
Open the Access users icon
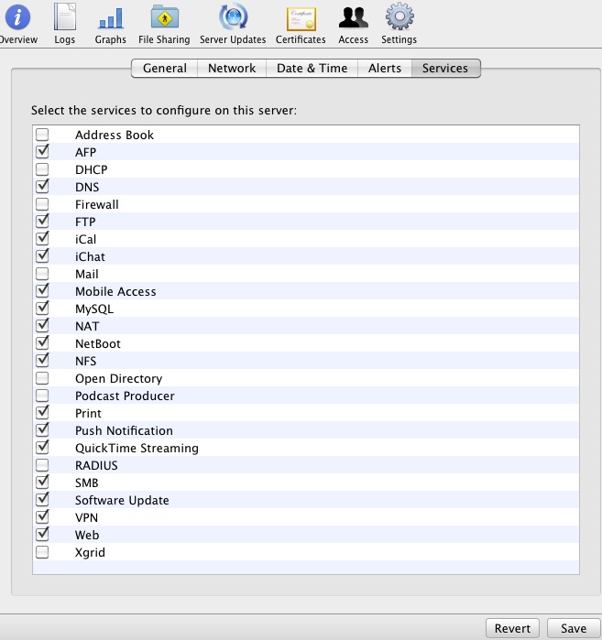point(354,18)
